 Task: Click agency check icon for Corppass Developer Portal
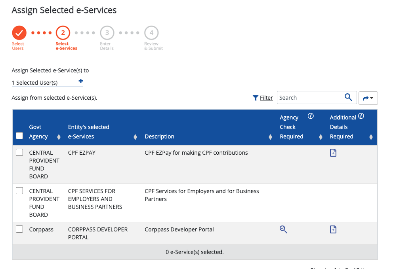(283, 229)
